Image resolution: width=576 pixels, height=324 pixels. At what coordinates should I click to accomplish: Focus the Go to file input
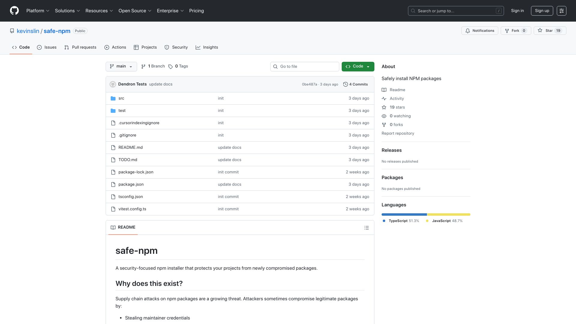pyautogui.click(x=304, y=67)
